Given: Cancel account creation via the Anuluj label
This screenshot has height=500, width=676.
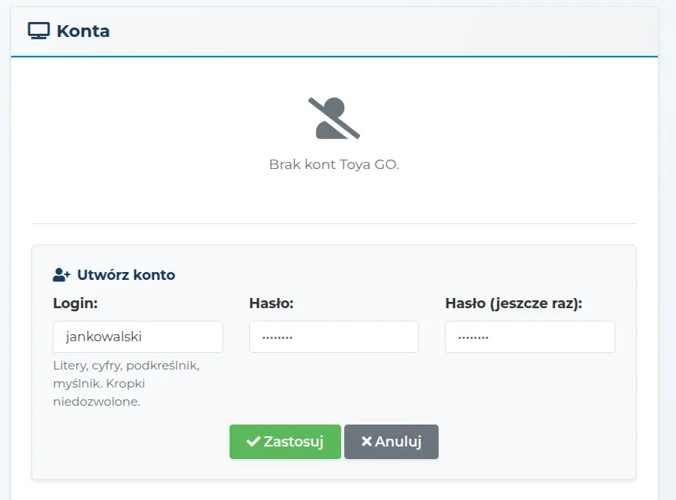Looking at the screenshot, I should (x=399, y=442).
